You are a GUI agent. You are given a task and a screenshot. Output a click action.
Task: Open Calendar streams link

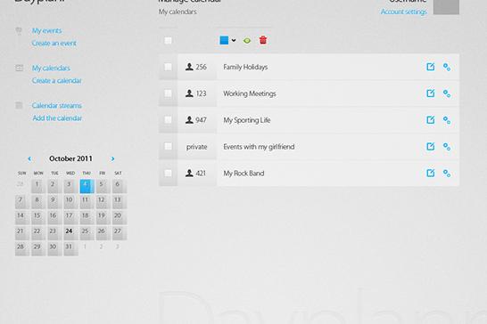click(x=57, y=105)
